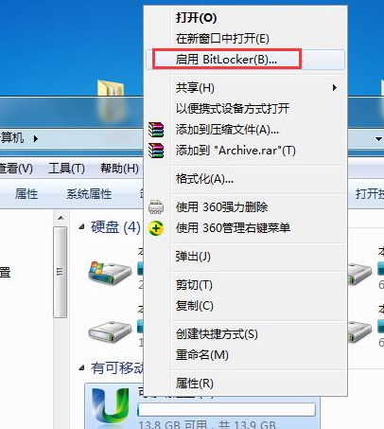Click the 360 shredder icon beside 360强力删除
Viewport: 384px width, 429px height.
point(156,207)
